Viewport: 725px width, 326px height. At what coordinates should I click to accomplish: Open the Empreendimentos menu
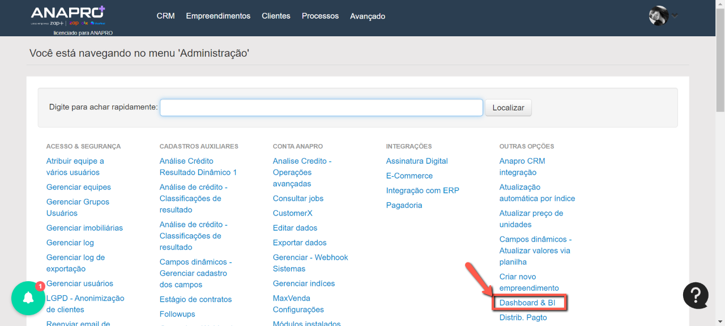tap(218, 16)
